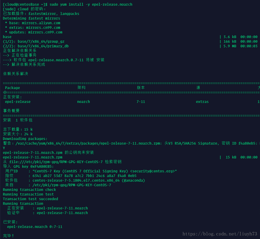The width and height of the screenshot is (260, 239).
Task: Click the 5.9 MB download size value
Action: click(x=230, y=46)
